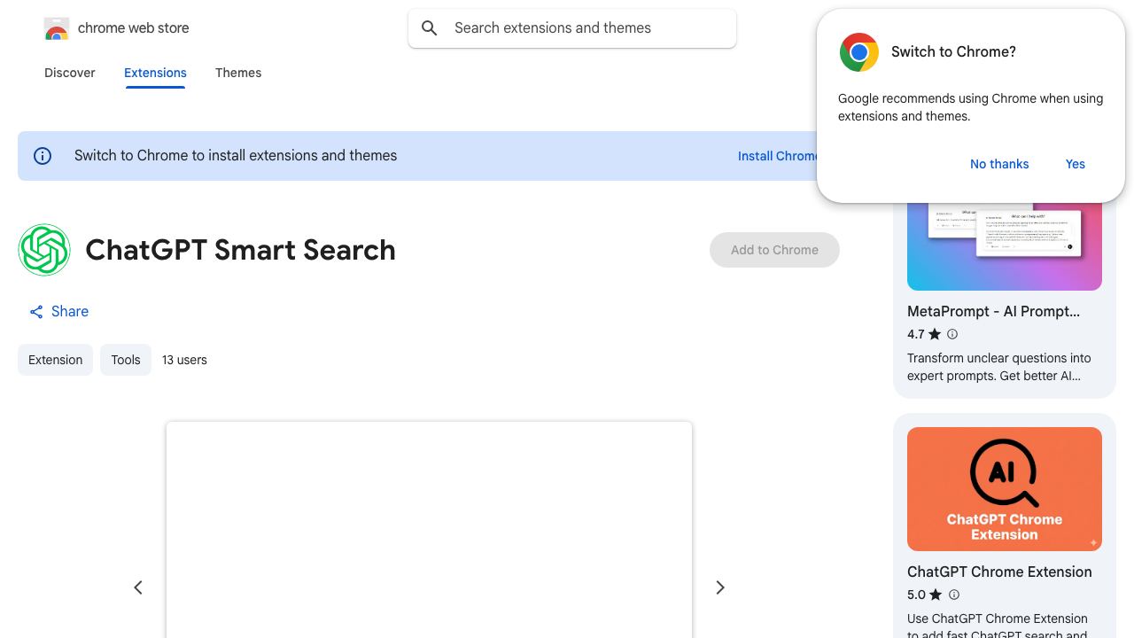Open the MetaPrompt - AI Prompt title
Screen dimensions: 1134x638
pos(993,312)
